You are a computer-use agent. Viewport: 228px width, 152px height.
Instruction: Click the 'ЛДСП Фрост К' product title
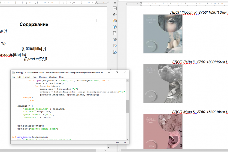[184, 13]
